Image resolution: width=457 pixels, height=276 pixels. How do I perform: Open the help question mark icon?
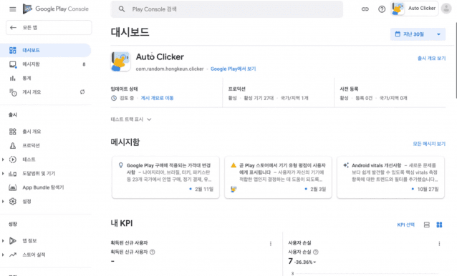[x=382, y=9]
